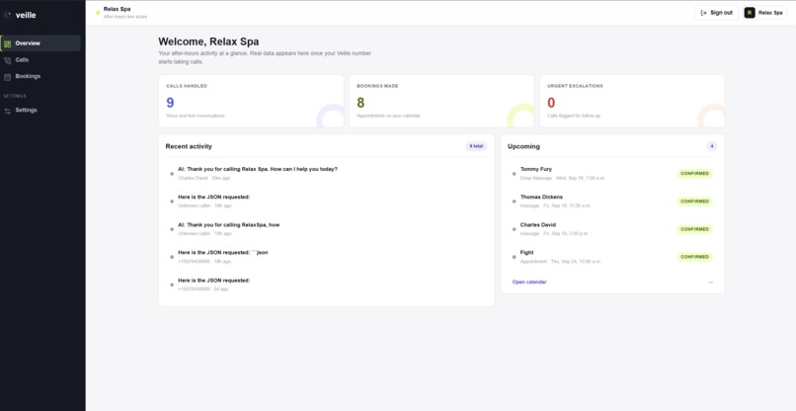
Task: Click the urgent escalations number 0
Action: click(x=551, y=103)
